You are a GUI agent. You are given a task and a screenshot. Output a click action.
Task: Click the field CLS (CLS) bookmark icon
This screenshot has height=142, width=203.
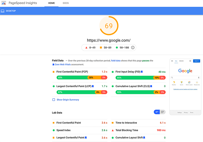click(x=151, y=86)
